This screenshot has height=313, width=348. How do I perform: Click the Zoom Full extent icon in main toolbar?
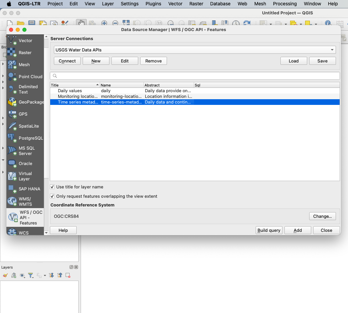[x=126, y=23]
